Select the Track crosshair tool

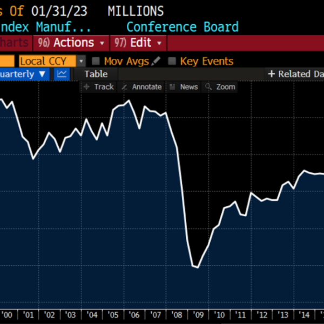pyautogui.click(x=99, y=87)
